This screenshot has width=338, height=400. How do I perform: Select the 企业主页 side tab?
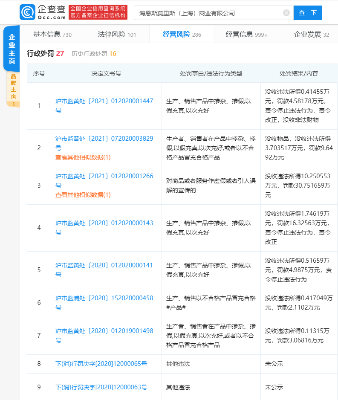tap(12, 49)
